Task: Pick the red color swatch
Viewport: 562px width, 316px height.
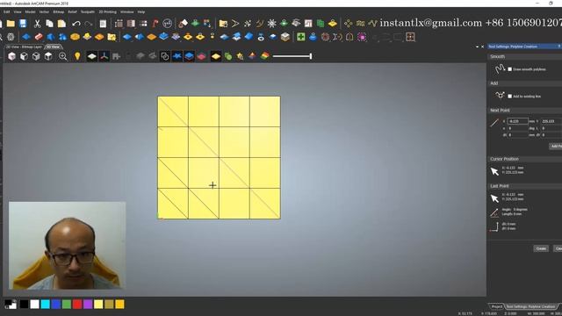Action: point(77,305)
